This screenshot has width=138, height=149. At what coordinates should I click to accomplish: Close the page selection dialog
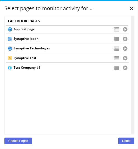click(x=132, y=9)
